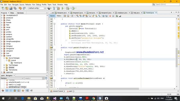Open the Debug menu
Image resolution: width=180 pixels, height=101 pixels.
click(39, 4)
